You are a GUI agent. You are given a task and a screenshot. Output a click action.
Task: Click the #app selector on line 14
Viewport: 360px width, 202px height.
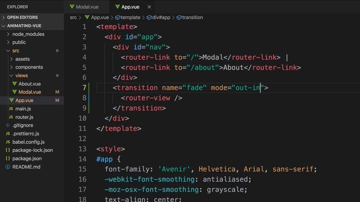105,159
